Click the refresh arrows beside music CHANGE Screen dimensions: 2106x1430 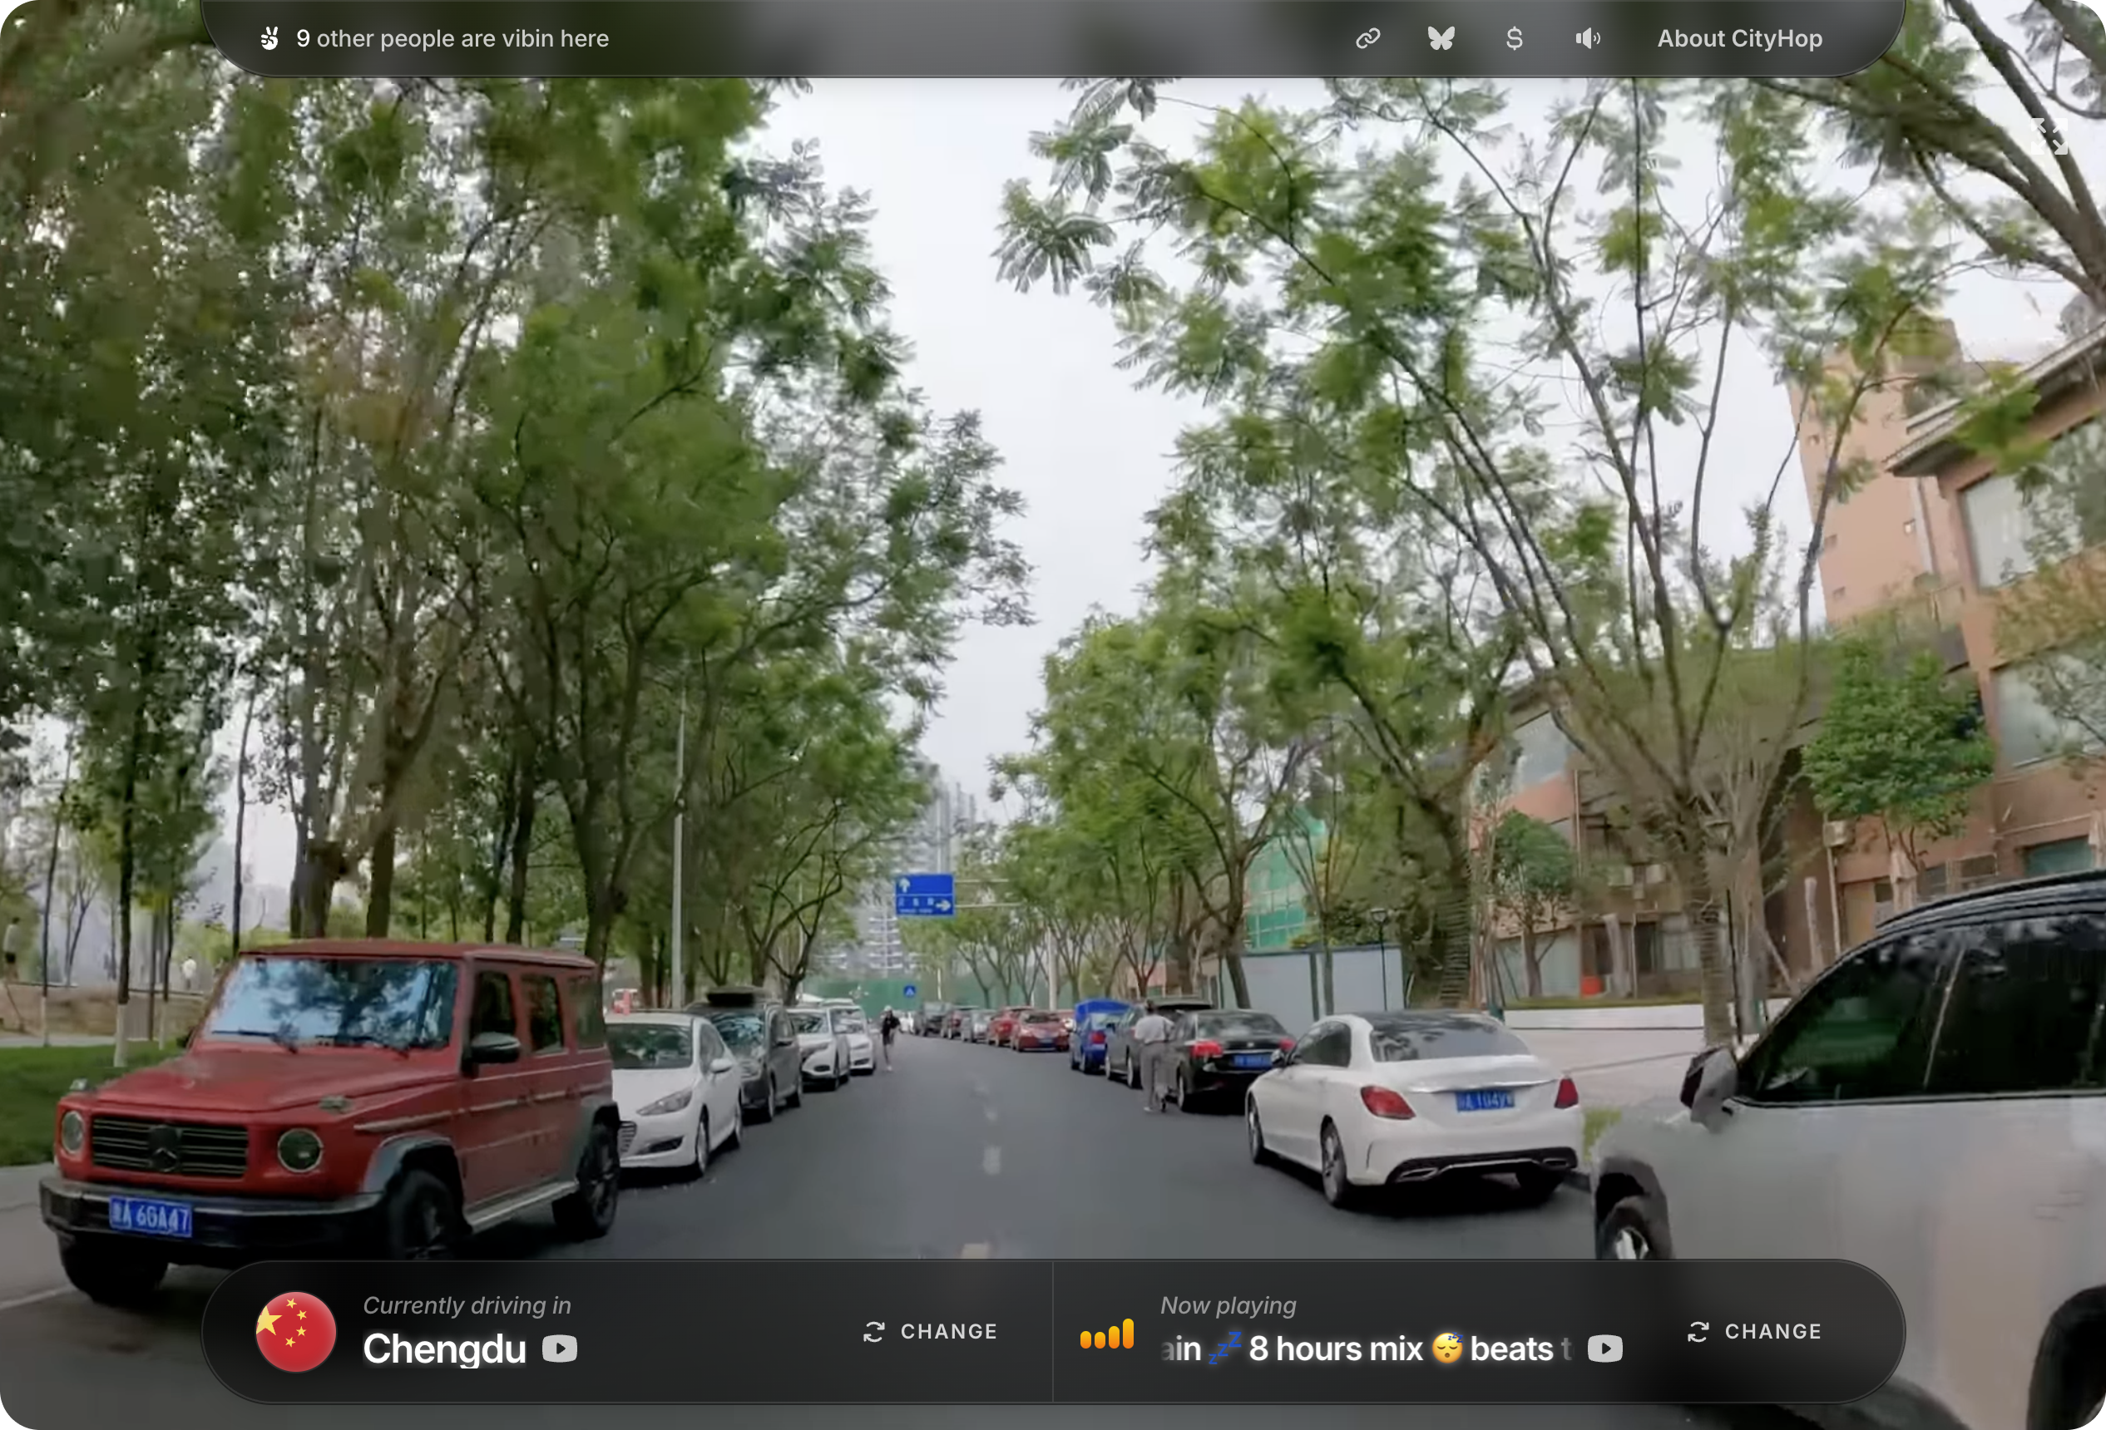(1698, 1331)
